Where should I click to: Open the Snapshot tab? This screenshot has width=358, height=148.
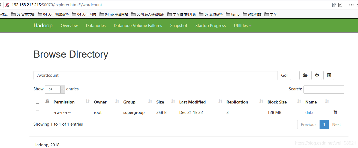click(x=179, y=26)
